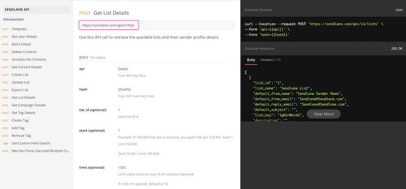Go to Remove Tag endpoint
Image resolution: width=406 pixels, height=189 pixels.
(21, 136)
